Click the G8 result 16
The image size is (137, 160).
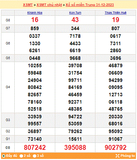[x=35, y=20]
